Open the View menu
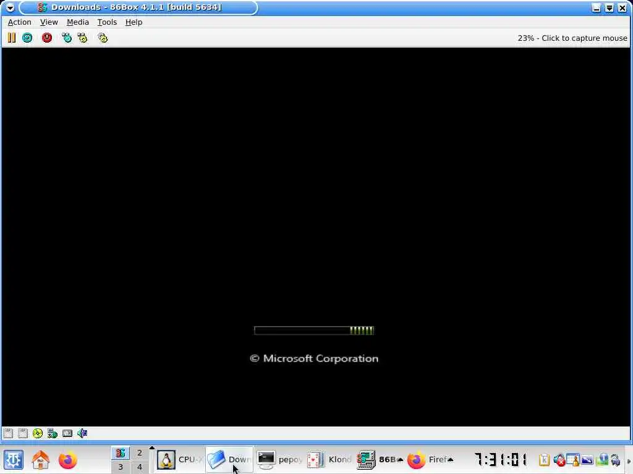 click(x=49, y=22)
